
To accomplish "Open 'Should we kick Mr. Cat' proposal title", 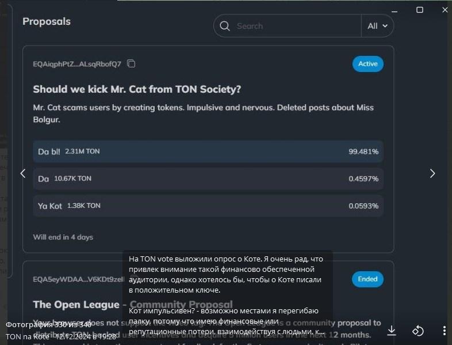I will click(137, 89).
